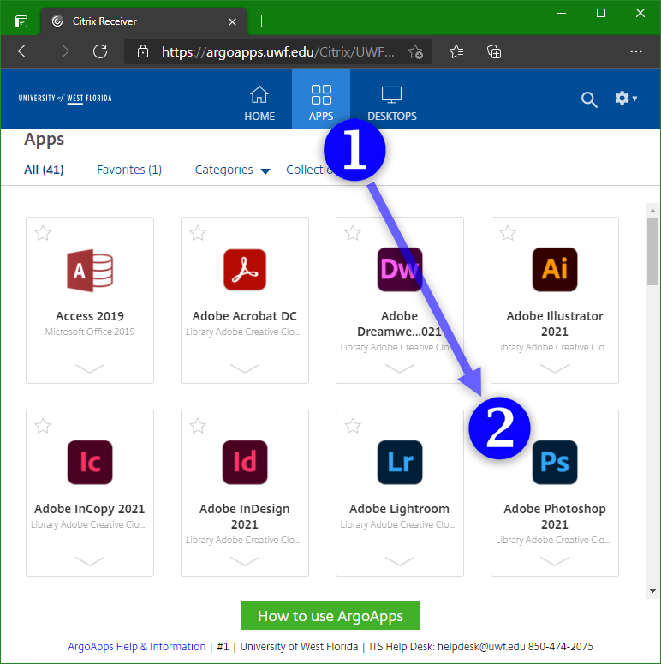Open the browser Collections icon

pyautogui.click(x=494, y=51)
